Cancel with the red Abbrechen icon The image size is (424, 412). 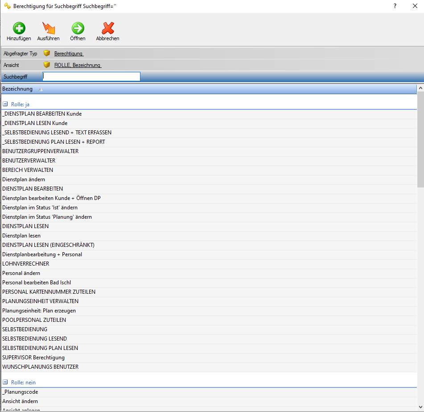tap(107, 29)
